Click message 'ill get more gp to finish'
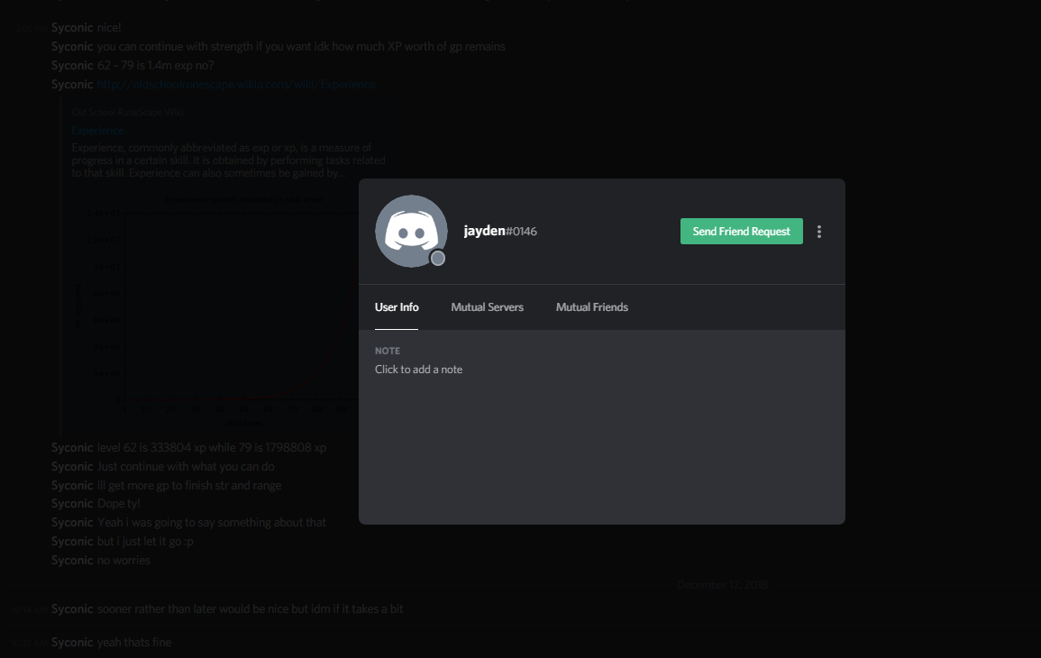This screenshot has height=658, width=1041. tap(188, 485)
